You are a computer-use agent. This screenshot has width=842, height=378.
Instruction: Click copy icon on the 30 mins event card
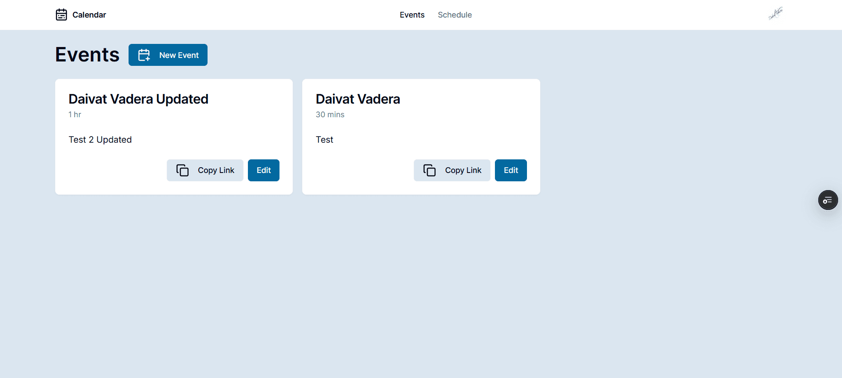[430, 170]
